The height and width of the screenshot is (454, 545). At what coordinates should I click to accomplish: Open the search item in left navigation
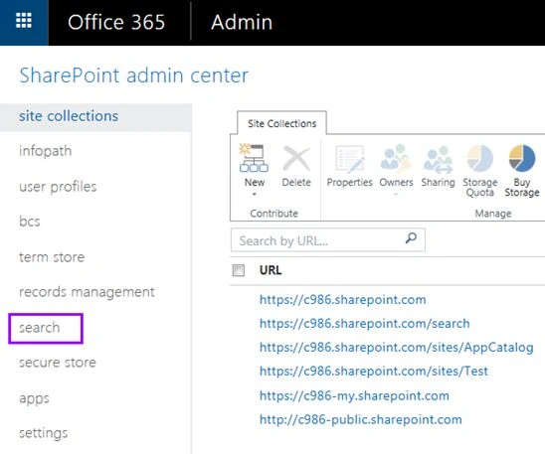[39, 328]
